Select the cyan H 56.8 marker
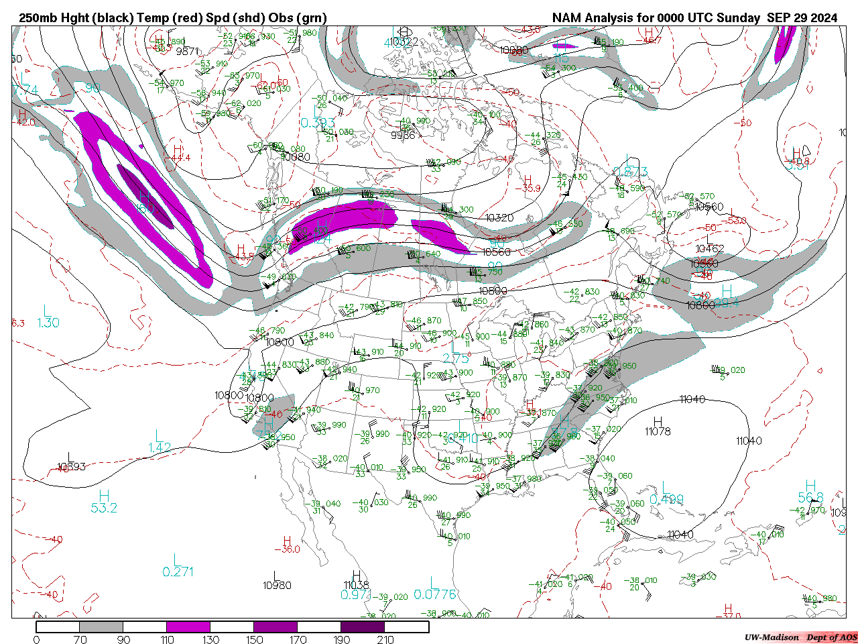The height and width of the screenshot is (644, 858). (x=810, y=492)
